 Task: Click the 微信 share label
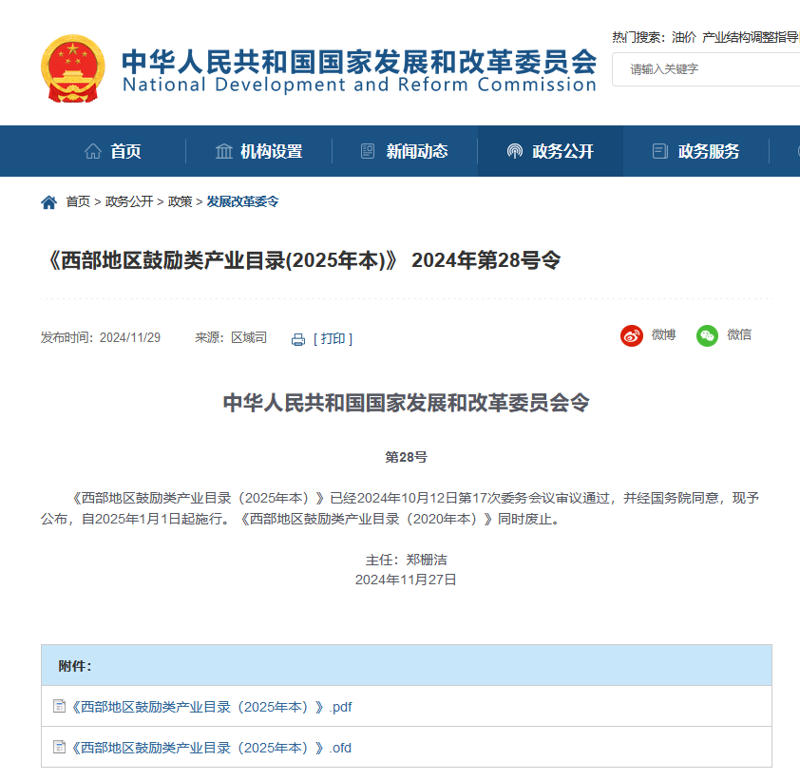tap(739, 334)
